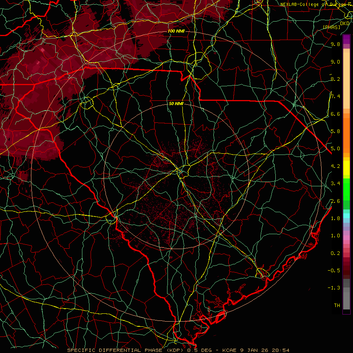
Task: Select the yellow segment of the color bar
Action: point(346,168)
